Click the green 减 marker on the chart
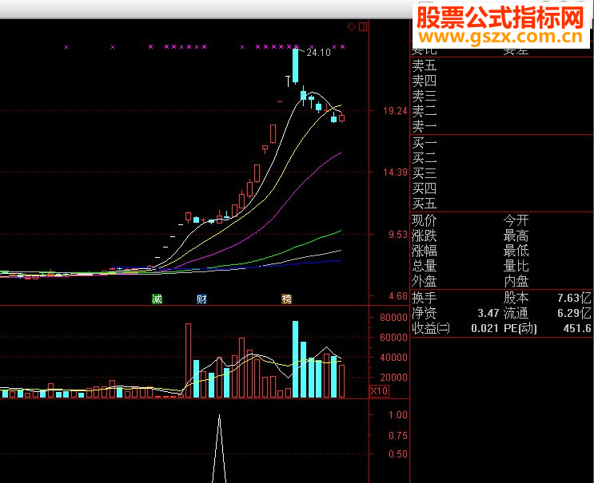The height and width of the screenshot is (483, 594). [x=157, y=299]
